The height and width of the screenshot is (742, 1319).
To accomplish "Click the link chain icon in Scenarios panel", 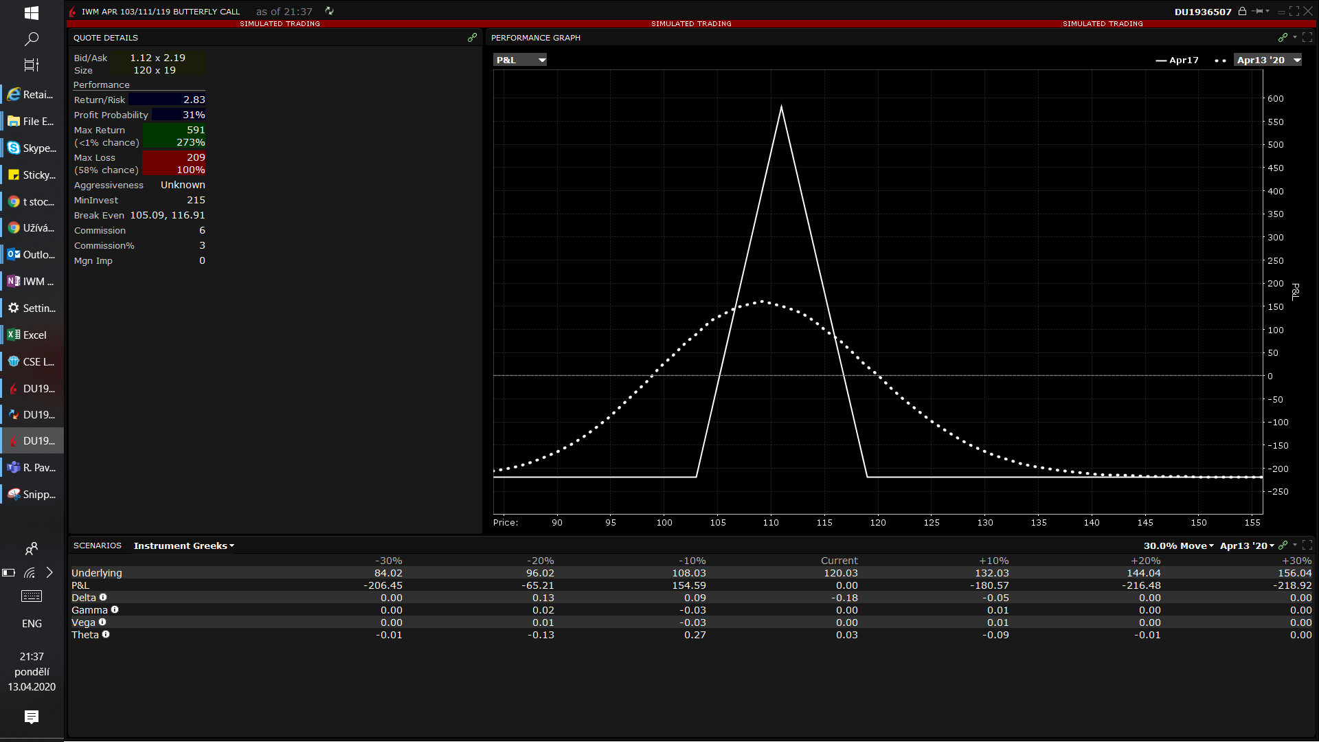I will (1283, 546).
